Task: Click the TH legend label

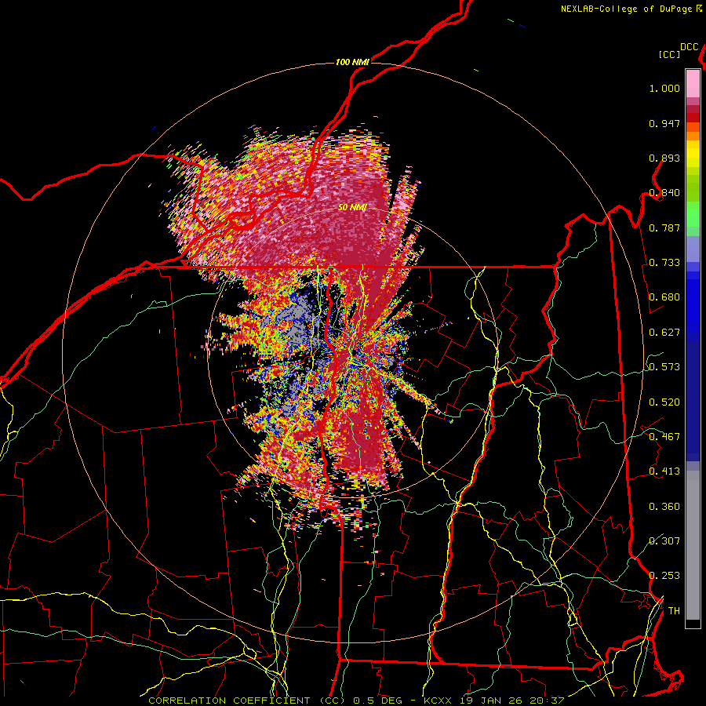Action: 674,611
